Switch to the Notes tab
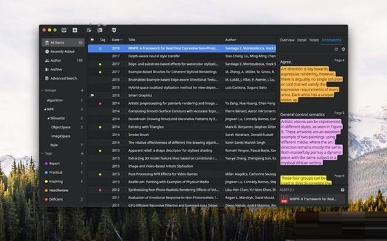The height and width of the screenshot is (241, 387). [x=314, y=40]
